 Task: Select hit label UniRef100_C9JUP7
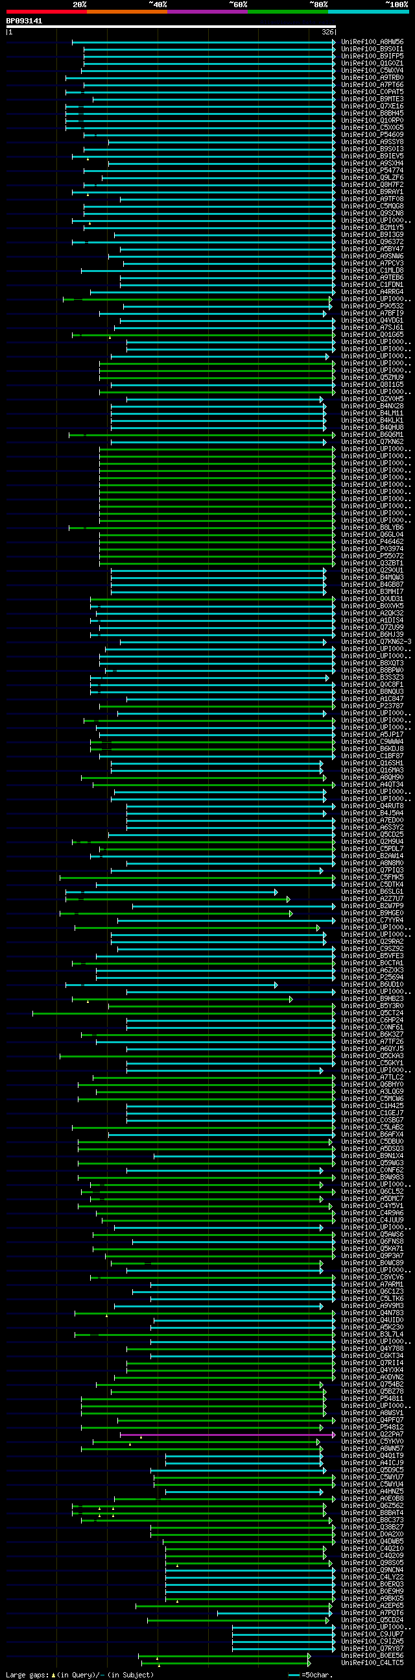(x=372, y=1635)
